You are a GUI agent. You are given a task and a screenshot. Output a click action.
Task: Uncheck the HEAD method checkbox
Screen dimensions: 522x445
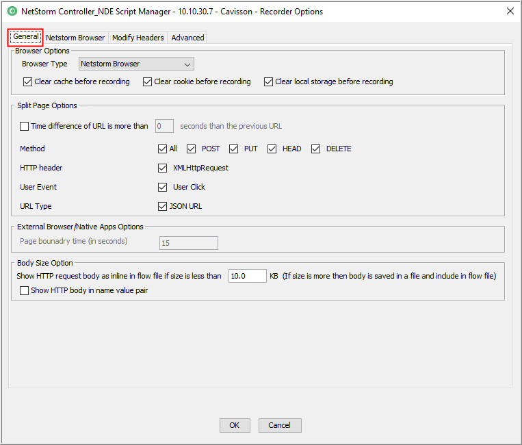point(272,149)
